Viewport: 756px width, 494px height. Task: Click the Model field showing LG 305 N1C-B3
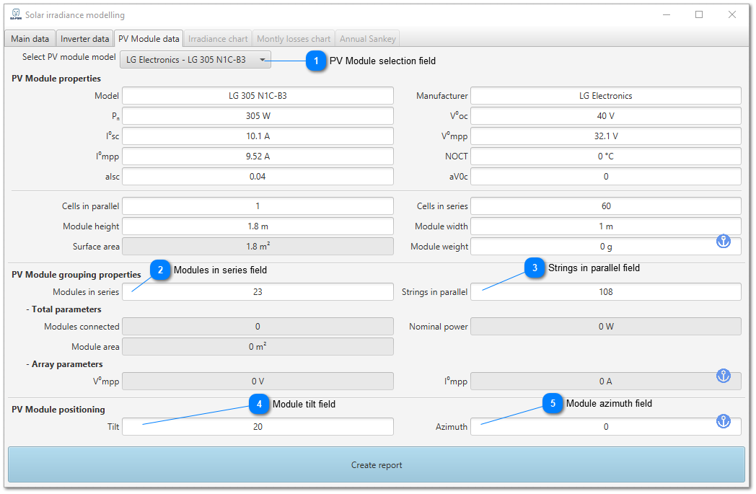[x=258, y=95]
